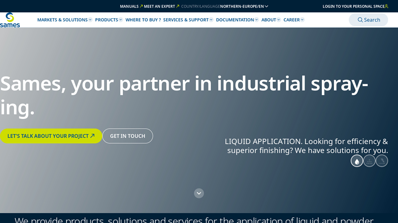Click the scroll-down chevron circle

(199, 193)
